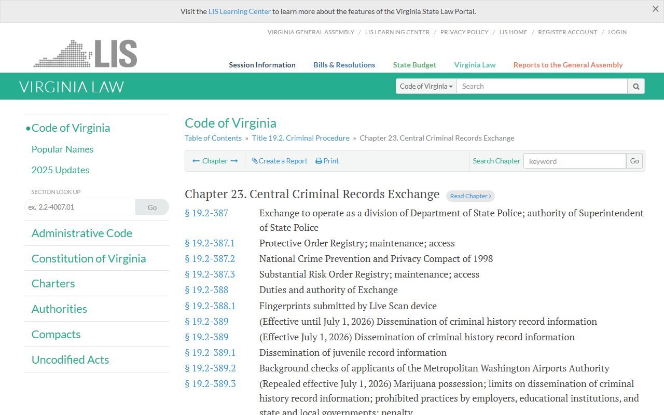Open § 19.2-389 effective until July 1, 2026

206,321
